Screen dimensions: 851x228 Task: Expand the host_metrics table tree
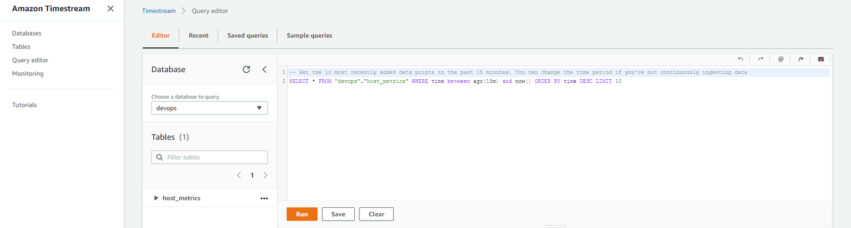[x=156, y=198]
